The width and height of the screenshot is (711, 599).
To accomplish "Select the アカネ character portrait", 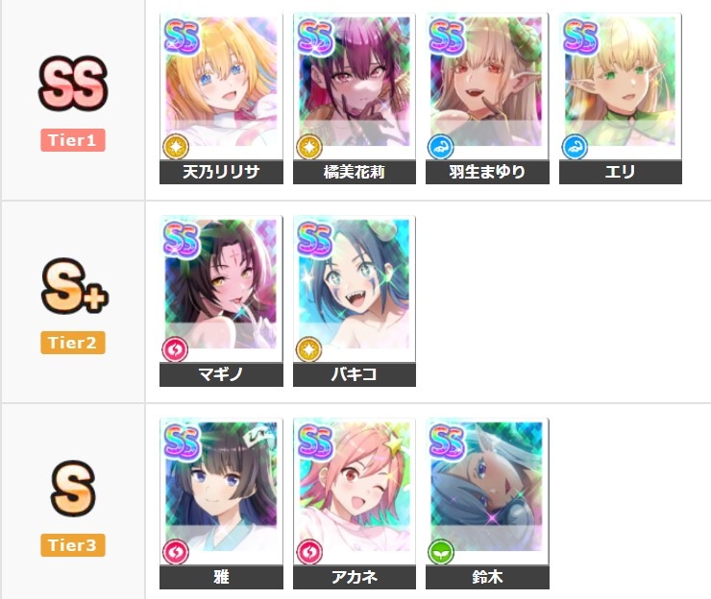I will [355, 491].
